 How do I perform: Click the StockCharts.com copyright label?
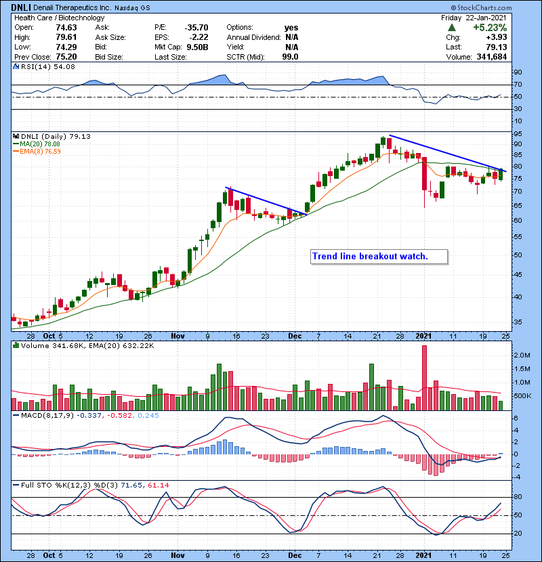point(482,7)
